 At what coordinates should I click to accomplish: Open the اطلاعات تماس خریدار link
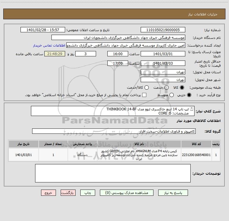tap(49, 45)
